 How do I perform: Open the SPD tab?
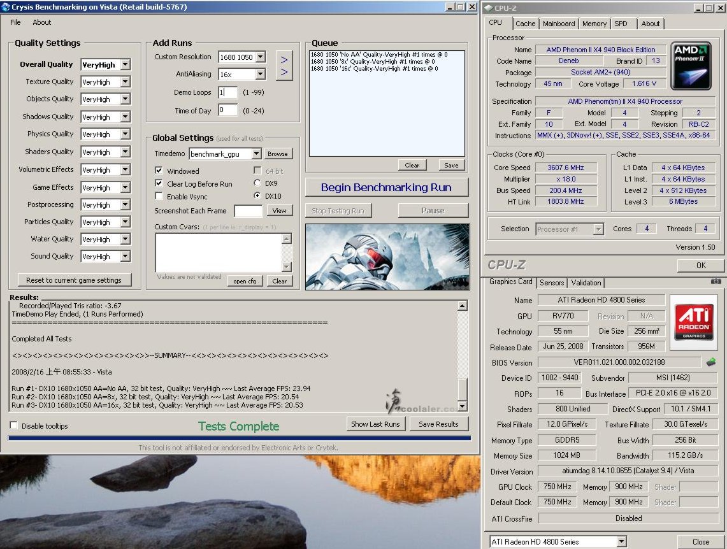click(621, 24)
